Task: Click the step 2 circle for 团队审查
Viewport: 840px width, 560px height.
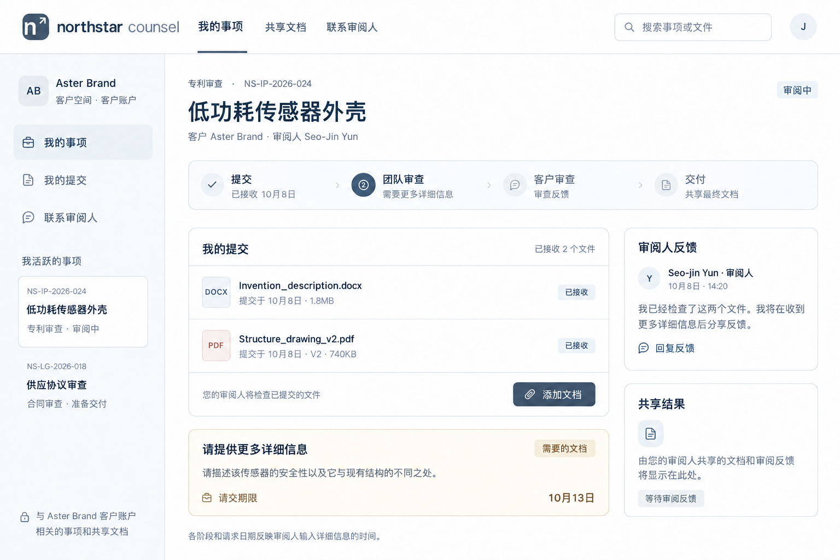Action: 363,185
